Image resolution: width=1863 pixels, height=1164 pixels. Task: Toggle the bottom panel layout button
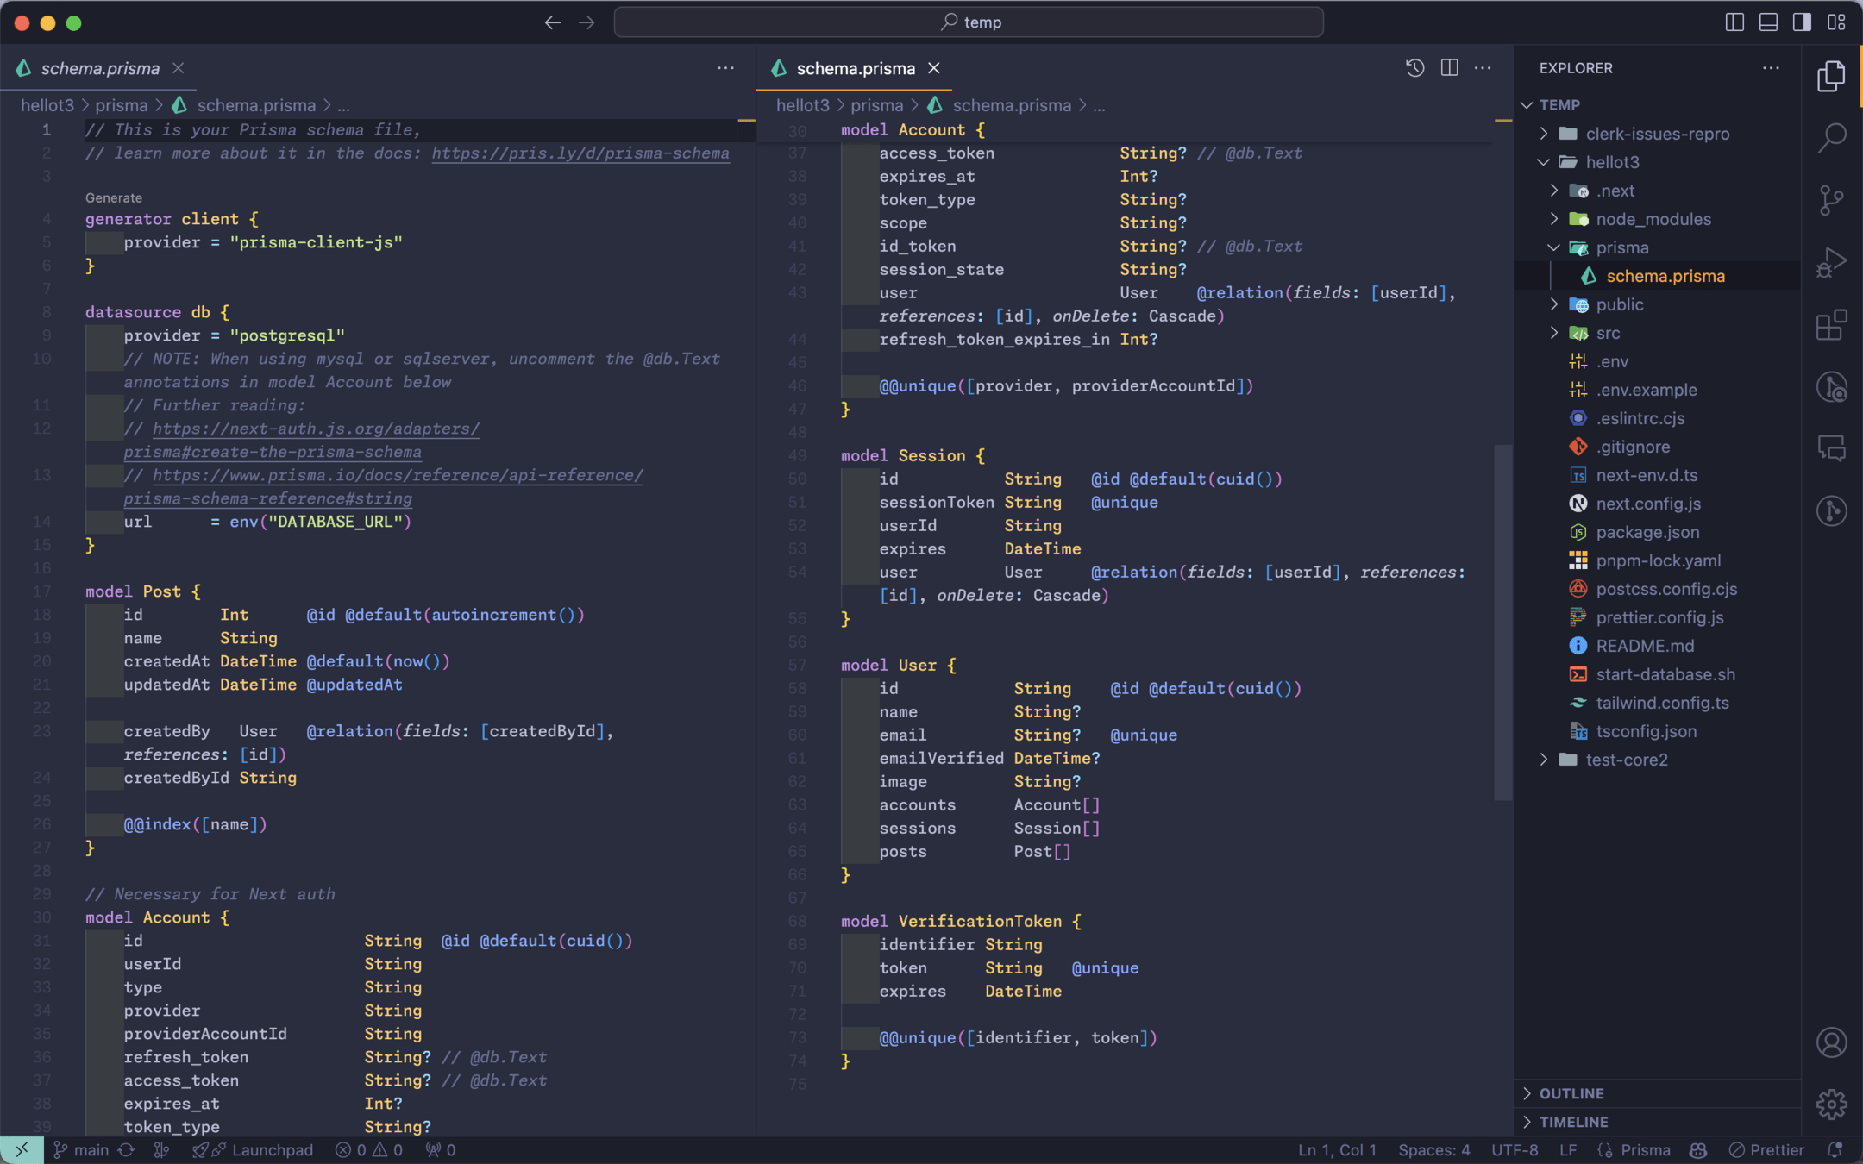(1768, 22)
